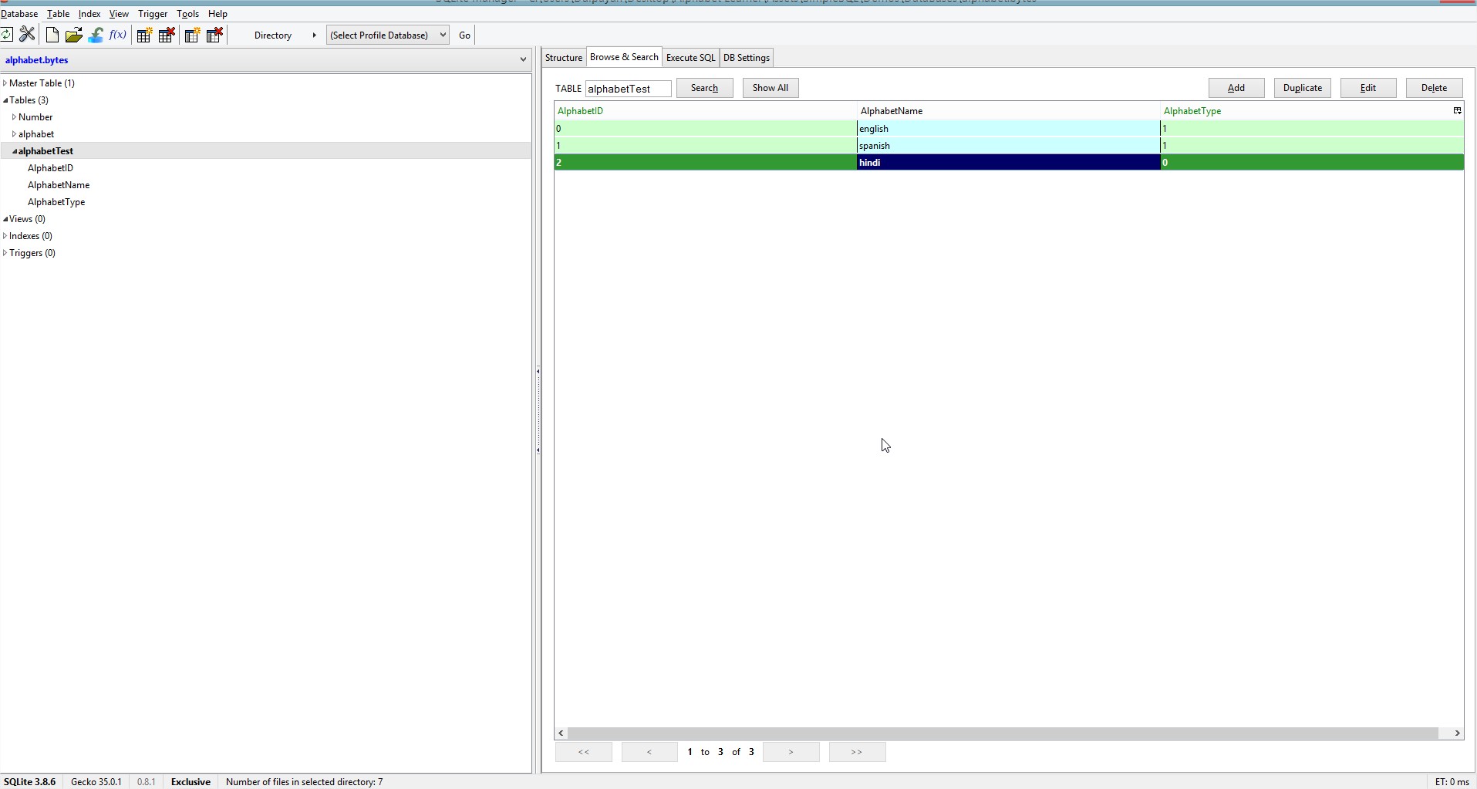
Task: Go to next page with > button
Action: pyautogui.click(x=791, y=752)
